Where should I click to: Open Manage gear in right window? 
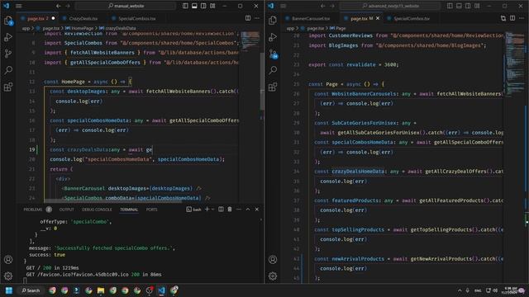point(273,276)
